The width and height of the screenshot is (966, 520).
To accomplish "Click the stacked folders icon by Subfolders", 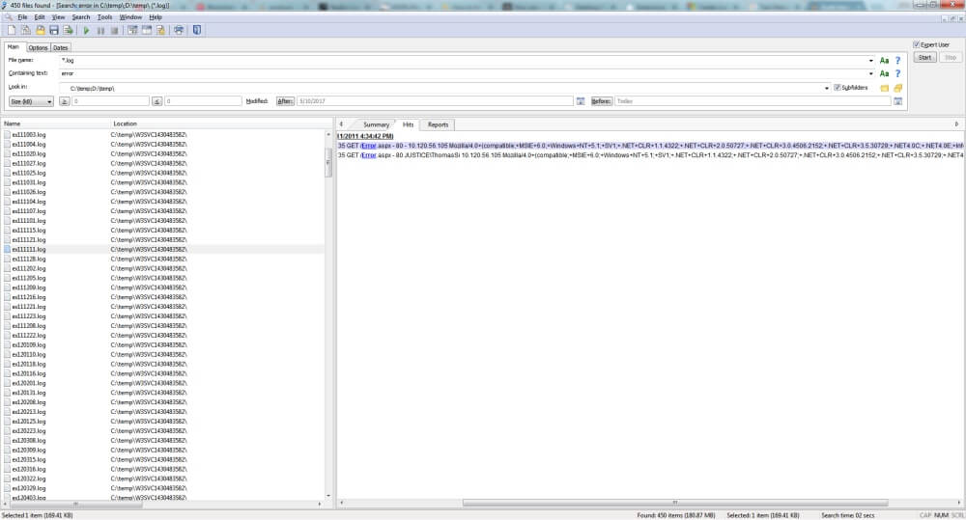I will 898,88.
